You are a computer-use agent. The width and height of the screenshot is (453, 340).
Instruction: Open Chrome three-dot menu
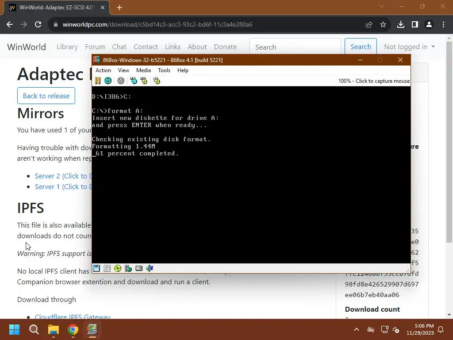(x=443, y=25)
